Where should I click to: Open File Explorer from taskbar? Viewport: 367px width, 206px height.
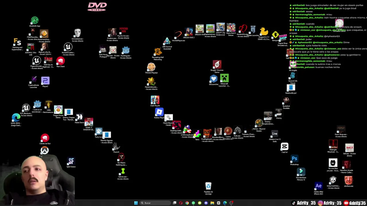click(212, 203)
